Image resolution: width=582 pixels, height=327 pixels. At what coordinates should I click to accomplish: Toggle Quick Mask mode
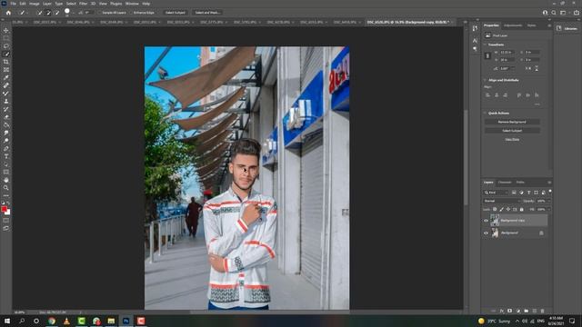point(6,221)
